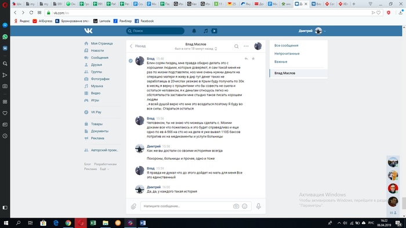Open Messenger icon in Opera sidebar
The width and height of the screenshot is (406, 228).
pyautogui.click(x=5, y=25)
